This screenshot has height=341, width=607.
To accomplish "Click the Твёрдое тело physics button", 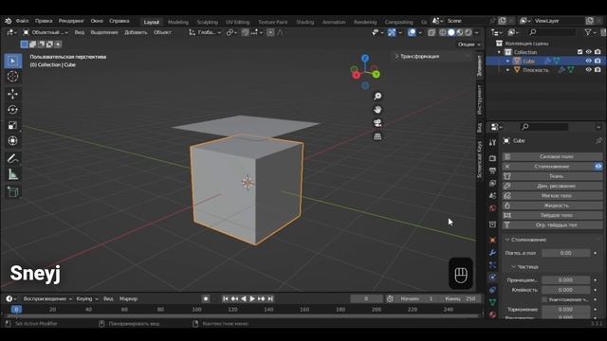I will (552, 215).
